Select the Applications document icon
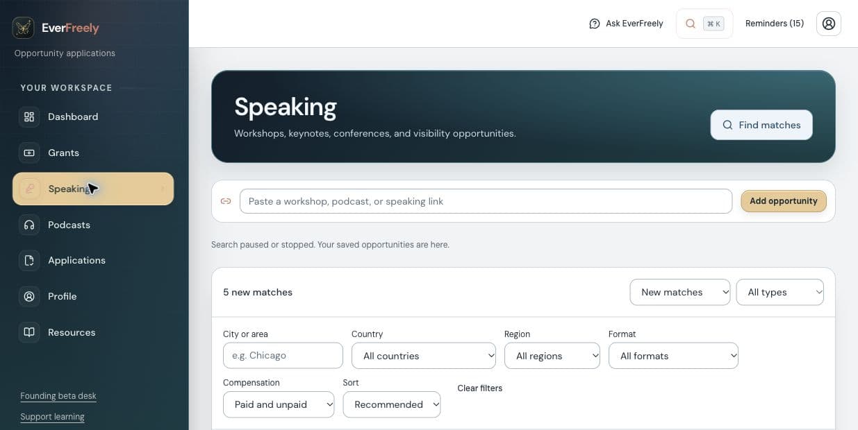858x430 pixels. (29, 260)
